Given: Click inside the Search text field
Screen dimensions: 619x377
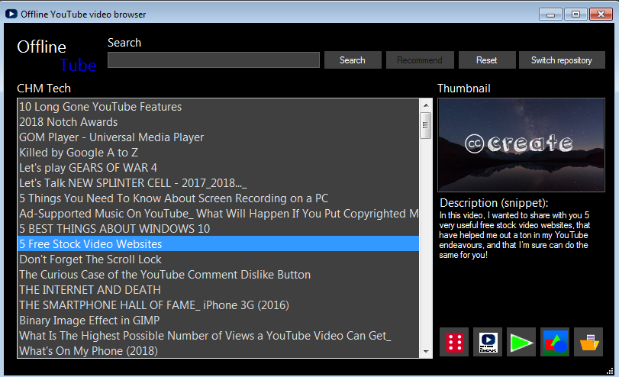Looking at the screenshot, I should 213,60.
